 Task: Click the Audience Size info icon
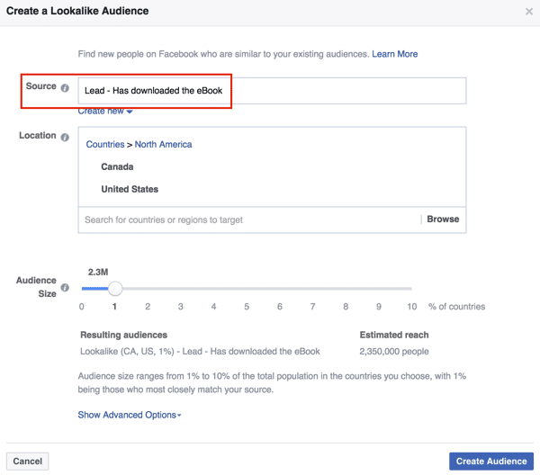pyautogui.click(x=65, y=287)
